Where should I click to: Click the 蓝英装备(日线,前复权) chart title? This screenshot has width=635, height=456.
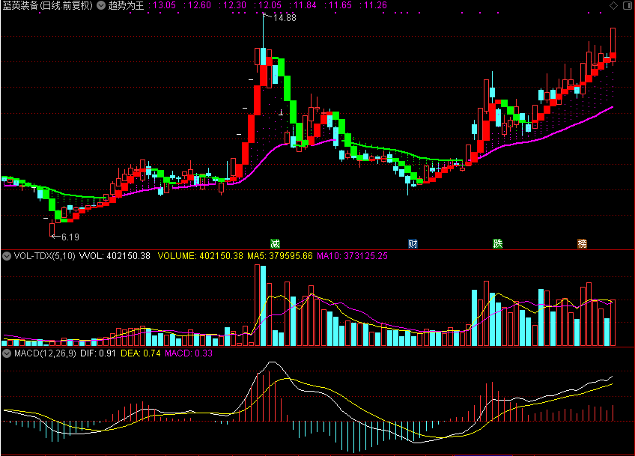click(48, 5)
